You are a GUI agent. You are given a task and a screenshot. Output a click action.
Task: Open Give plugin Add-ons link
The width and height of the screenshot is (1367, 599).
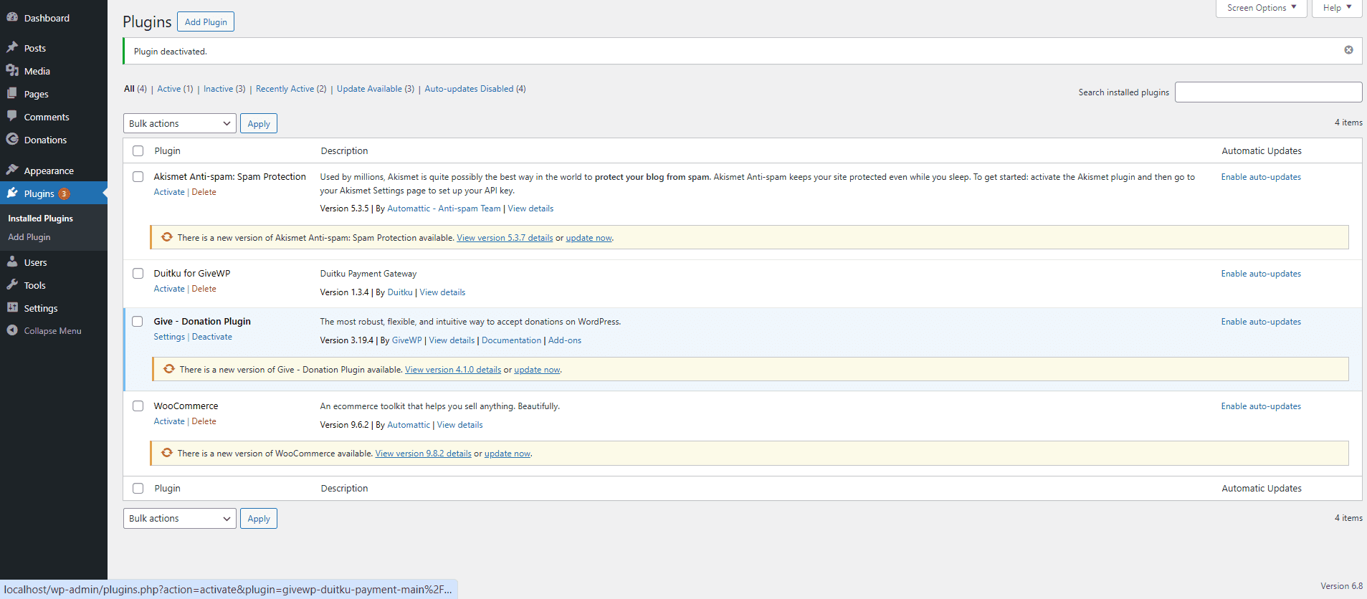pos(565,340)
